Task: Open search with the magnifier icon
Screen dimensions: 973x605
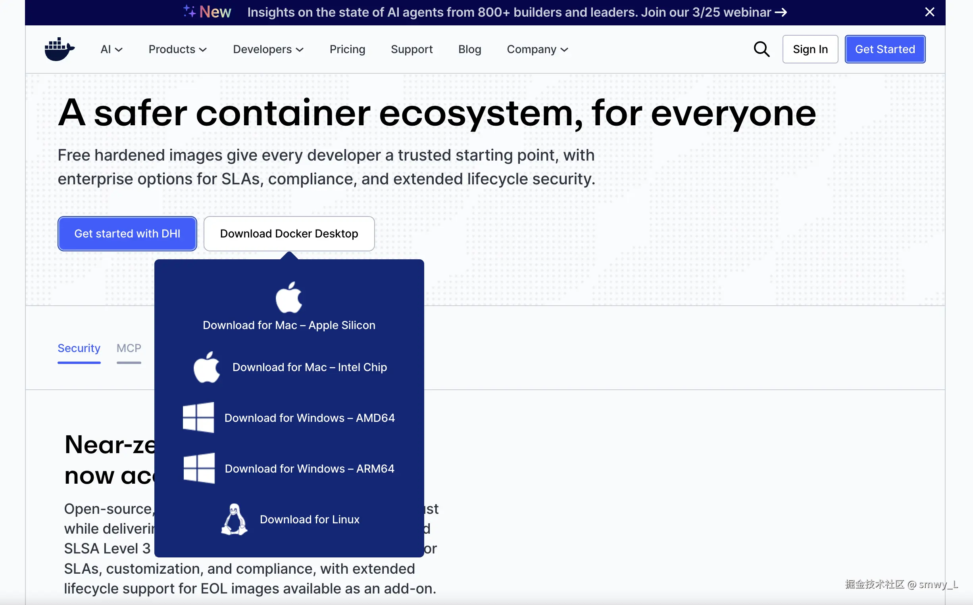Action: (761, 49)
